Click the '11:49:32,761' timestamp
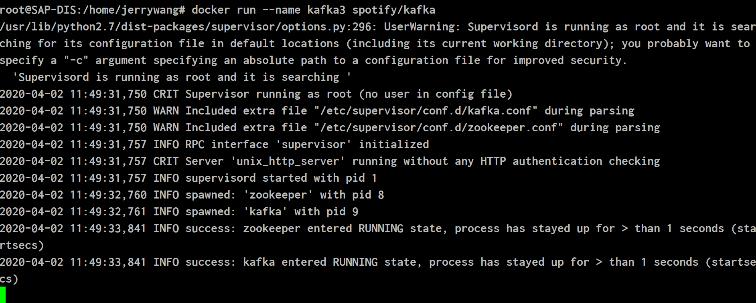The width and height of the screenshot is (756, 303). tap(108, 212)
